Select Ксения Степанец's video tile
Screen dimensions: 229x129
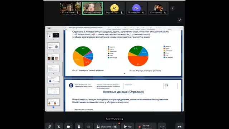(x=92, y=8)
